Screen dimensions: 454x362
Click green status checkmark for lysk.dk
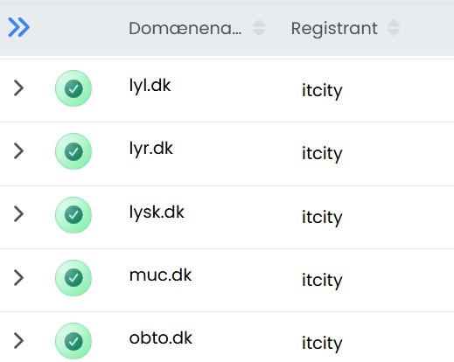[73, 215]
